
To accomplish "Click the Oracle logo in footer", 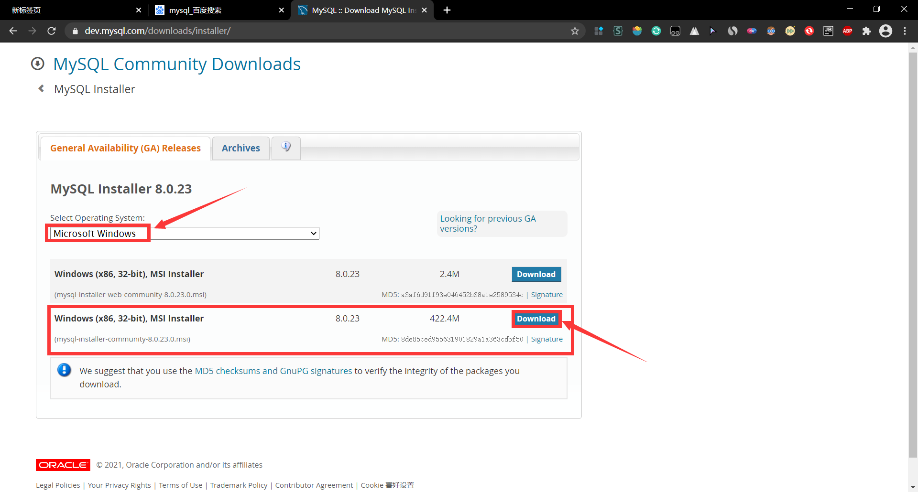I will (63, 465).
